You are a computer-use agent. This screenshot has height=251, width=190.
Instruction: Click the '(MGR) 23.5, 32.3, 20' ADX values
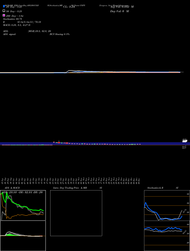[x=40, y=31]
